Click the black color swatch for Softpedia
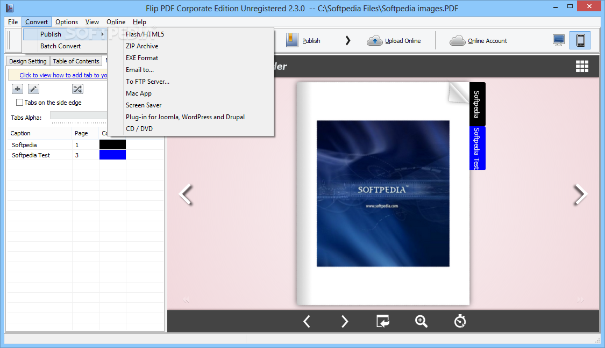 pyautogui.click(x=113, y=144)
